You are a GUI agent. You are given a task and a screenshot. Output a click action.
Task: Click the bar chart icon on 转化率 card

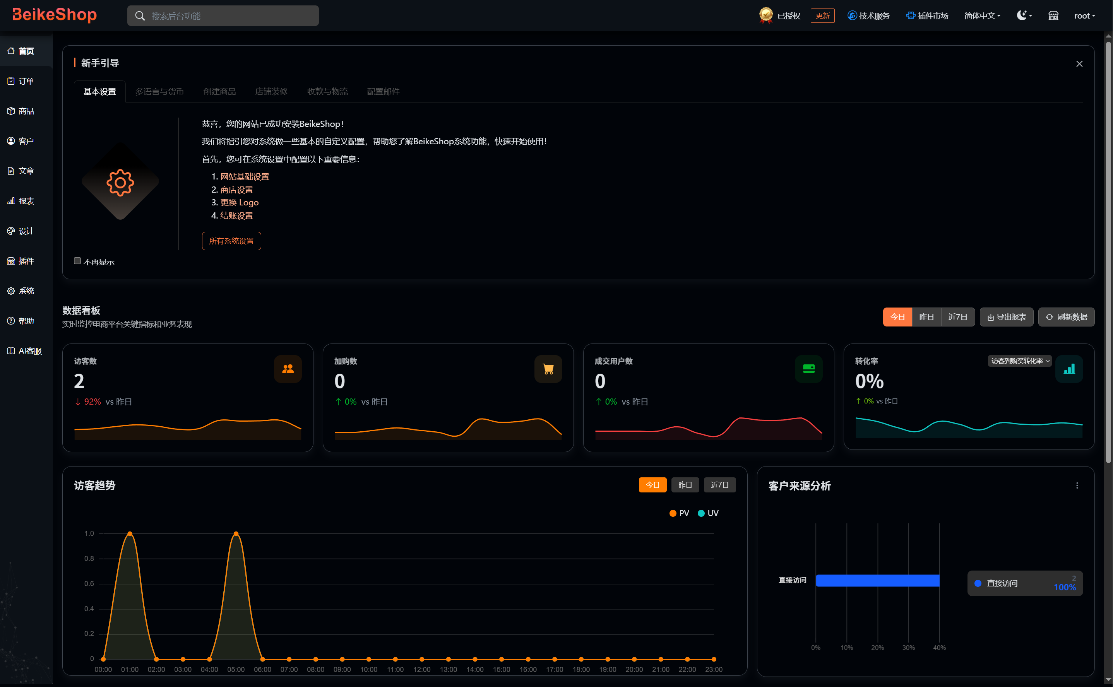click(x=1069, y=369)
